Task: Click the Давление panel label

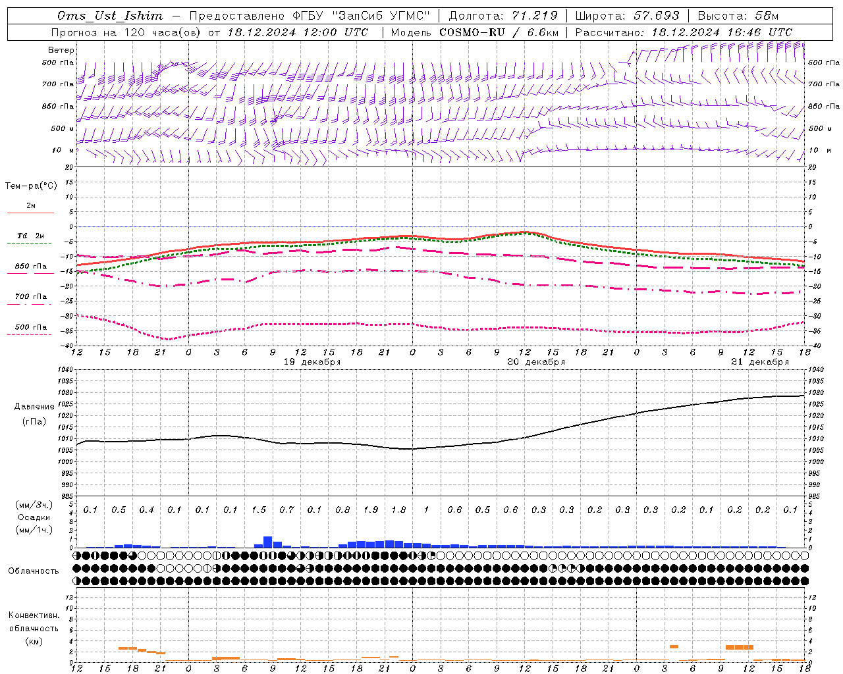Action: coord(34,407)
